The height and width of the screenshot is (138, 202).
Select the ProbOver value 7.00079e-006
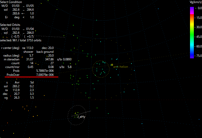pyautogui.click(x=45, y=75)
